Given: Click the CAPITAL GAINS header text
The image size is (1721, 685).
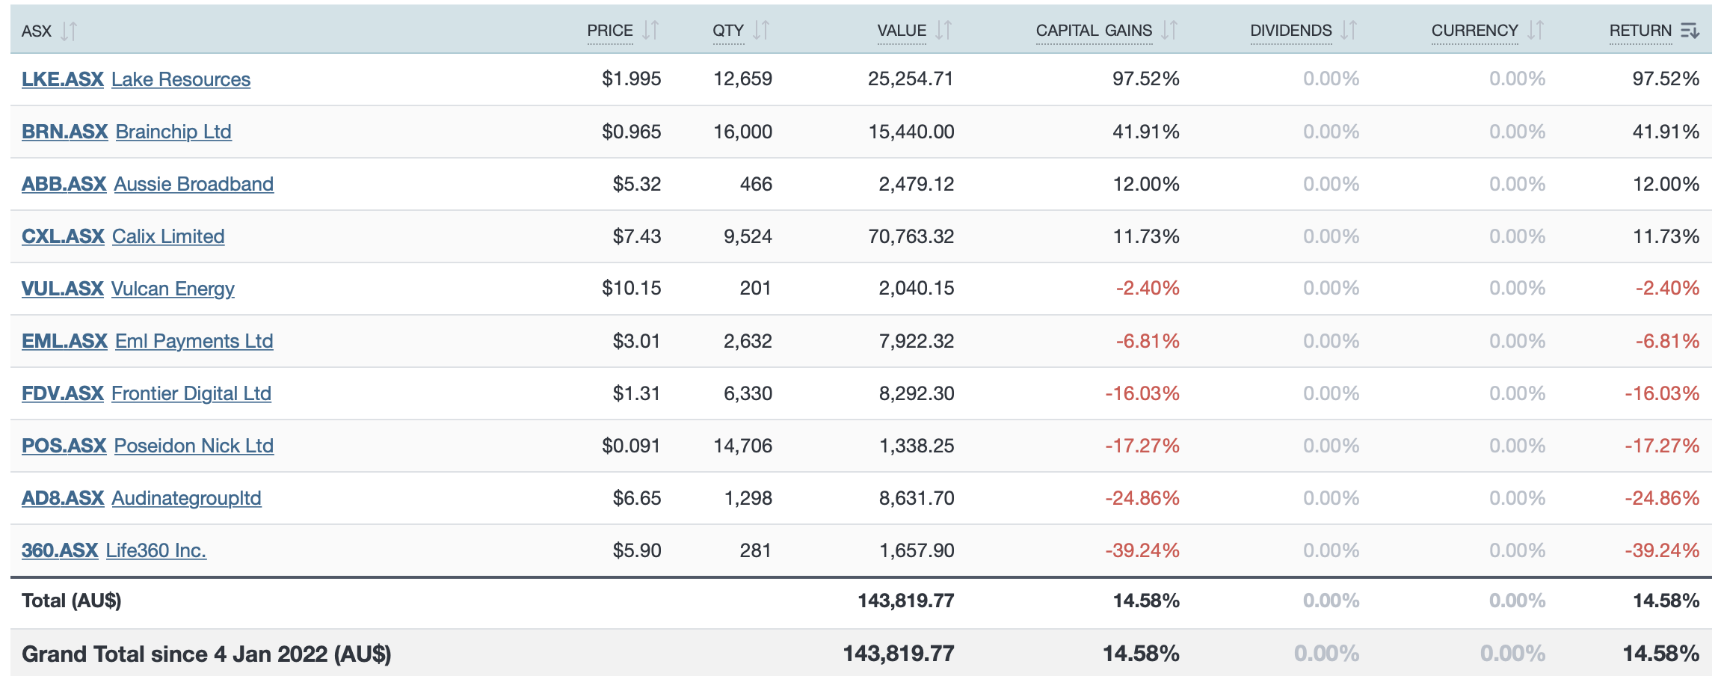Looking at the screenshot, I should pyautogui.click(x=1093, y=31).
